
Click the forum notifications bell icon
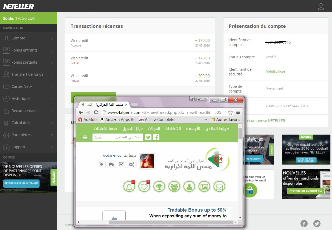129,187
